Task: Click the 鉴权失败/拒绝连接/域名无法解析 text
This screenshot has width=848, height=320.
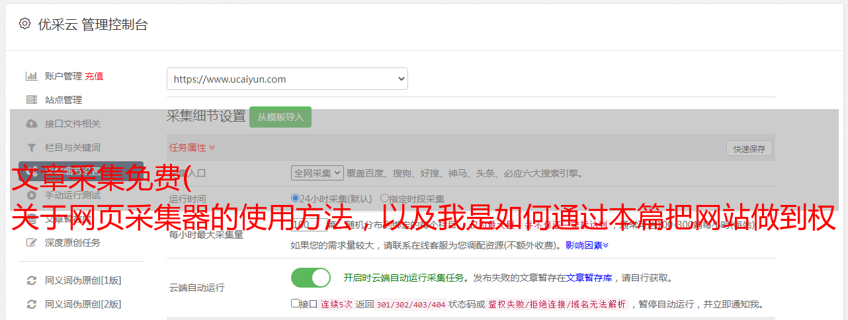Action: tap(557, 305)
